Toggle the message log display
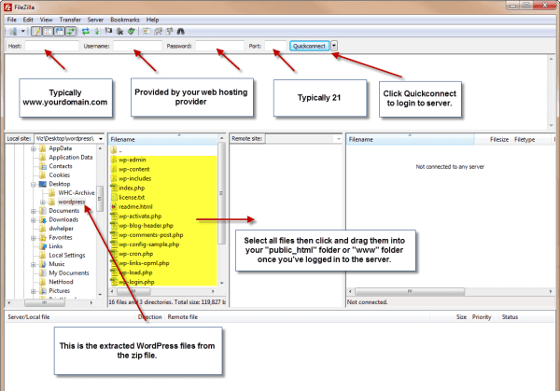 click(x=36, y=32)
